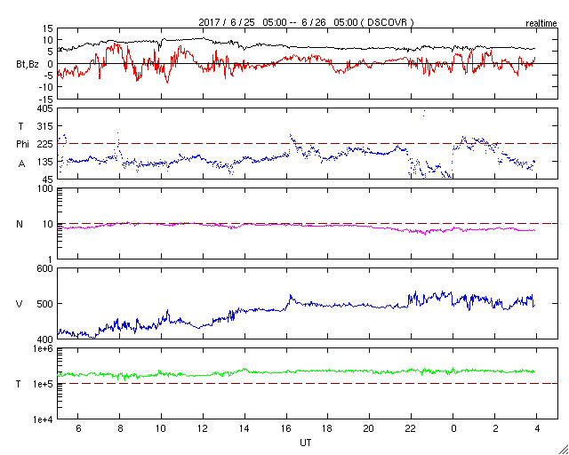
Task: Click the '20' hour label on the UT axis
Action: 370,429
